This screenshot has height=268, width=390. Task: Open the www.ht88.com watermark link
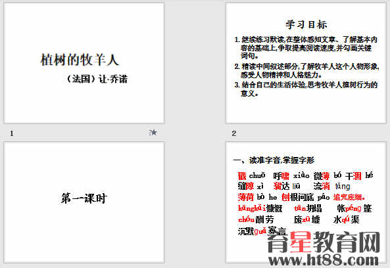click(x=324, y=260)
